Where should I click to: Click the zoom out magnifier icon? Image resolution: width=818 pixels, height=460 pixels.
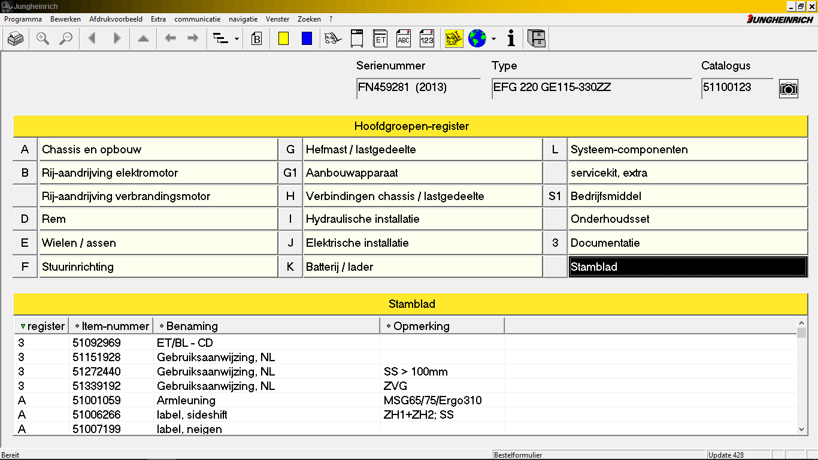pos(65,39)
